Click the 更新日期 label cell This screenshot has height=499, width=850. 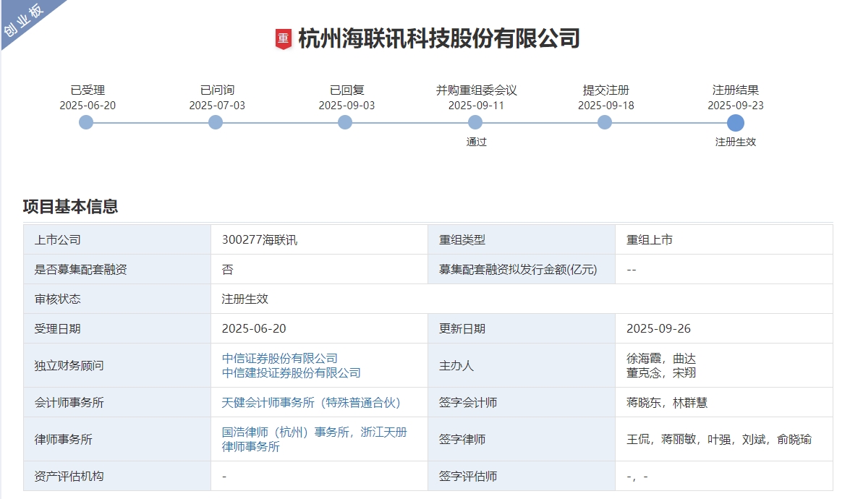click(522, 328)
